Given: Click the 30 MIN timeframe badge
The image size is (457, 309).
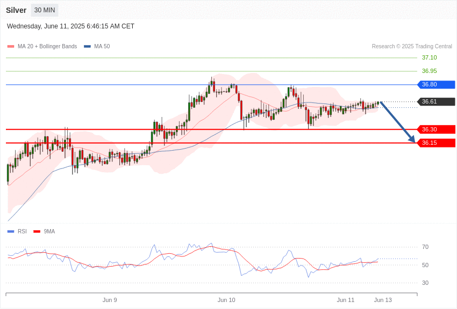Looking at the screenshot, I should pos(45,10).
